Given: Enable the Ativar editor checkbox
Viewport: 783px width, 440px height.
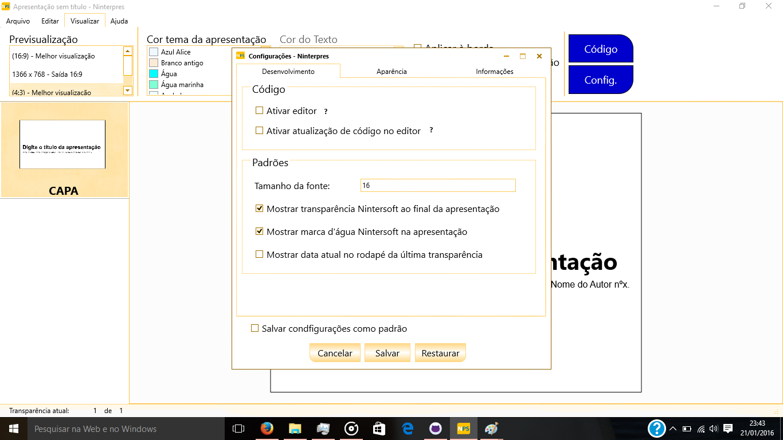Looking at the screenshot, I should 260,111.
